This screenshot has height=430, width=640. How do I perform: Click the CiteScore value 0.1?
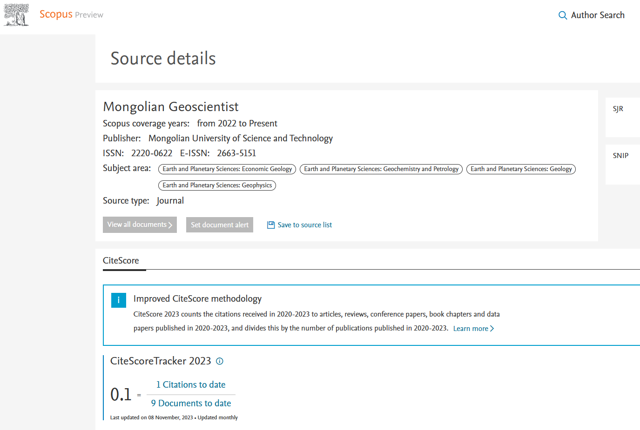(121, 395)
